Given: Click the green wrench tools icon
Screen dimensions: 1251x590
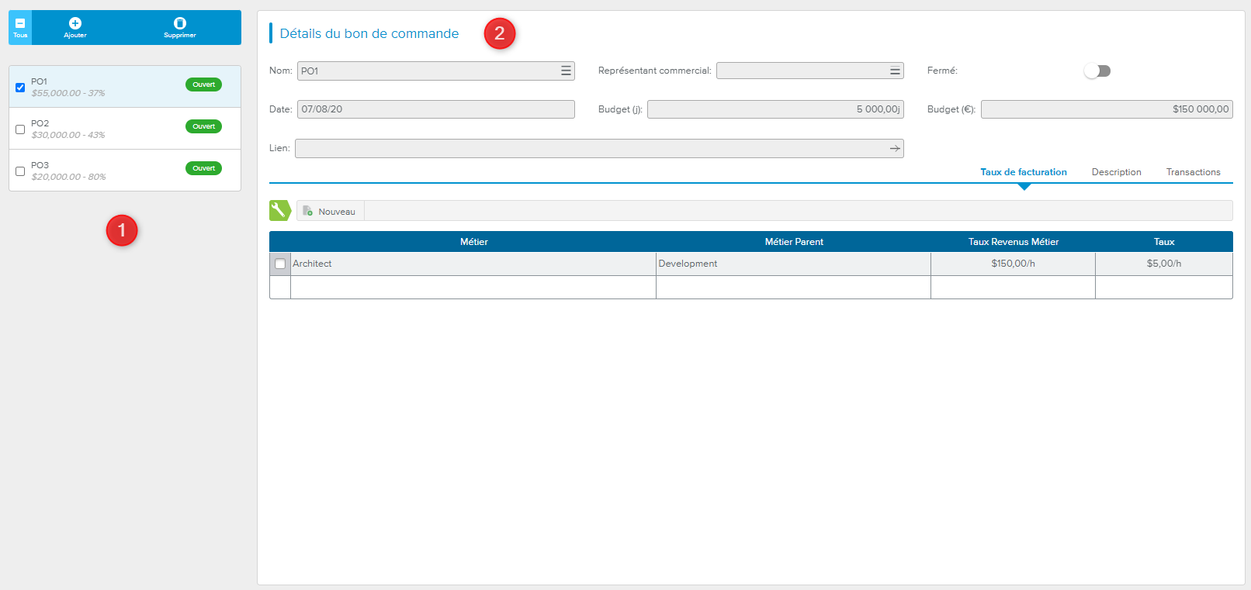Looking at the screenshot, I should point(279,210).
